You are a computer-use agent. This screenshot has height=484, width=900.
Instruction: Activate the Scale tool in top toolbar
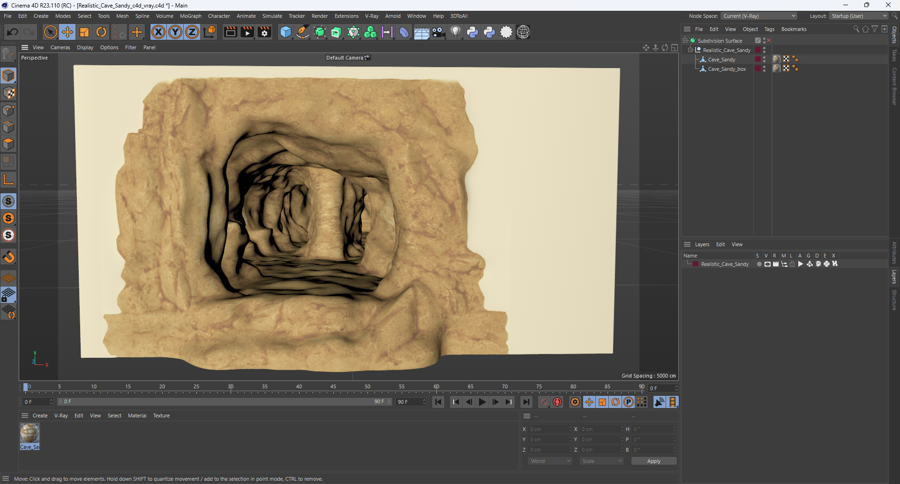[x=84, y=32]
